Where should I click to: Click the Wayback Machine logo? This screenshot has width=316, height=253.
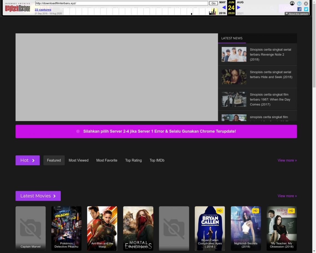(17, 8)
